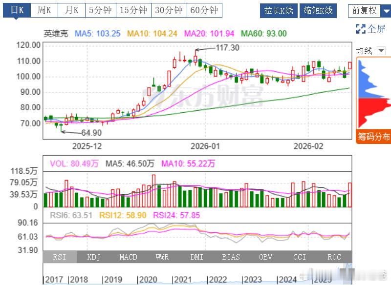Switch to the 周K weekly chart tab
391x285 pixels.
[x=44, y=10]
